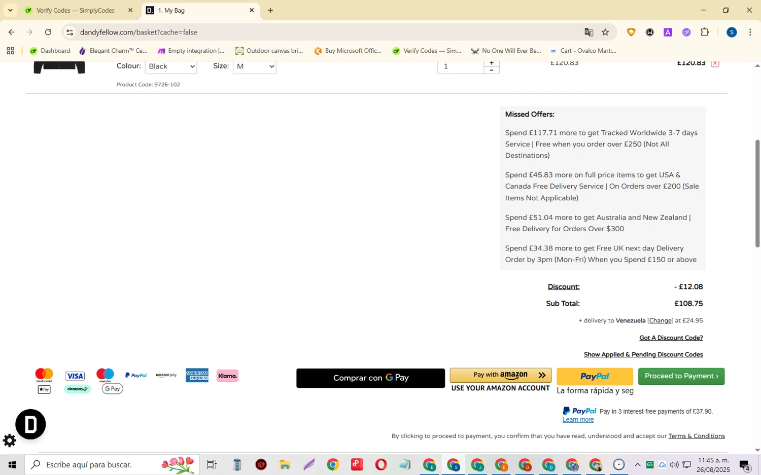
Task: Click the Change delivery country link
Action: point(660,320)
